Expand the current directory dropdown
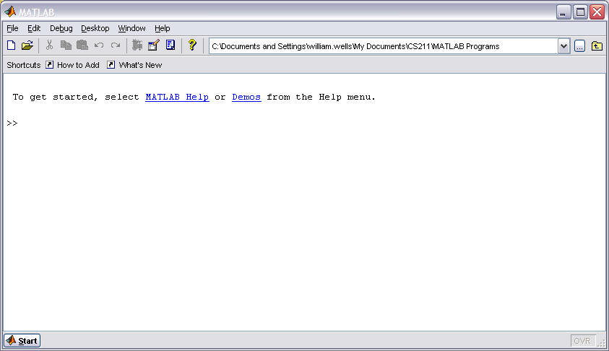 click(563, 46)
